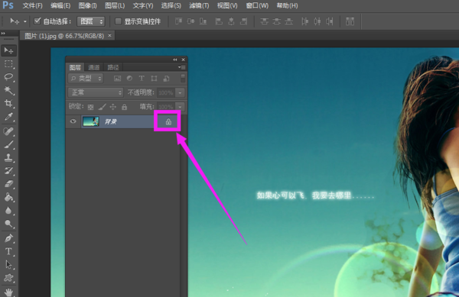459x297 pixels.
Task: Select the Blur tool
Action: 8,211
